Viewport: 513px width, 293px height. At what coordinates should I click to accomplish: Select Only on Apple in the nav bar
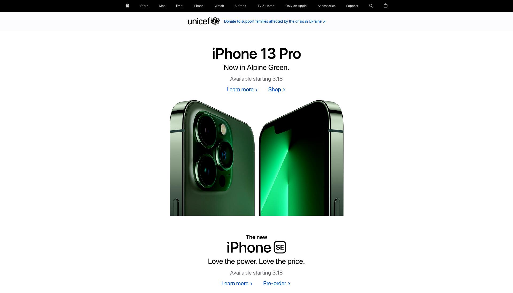(x=296, y=6)
